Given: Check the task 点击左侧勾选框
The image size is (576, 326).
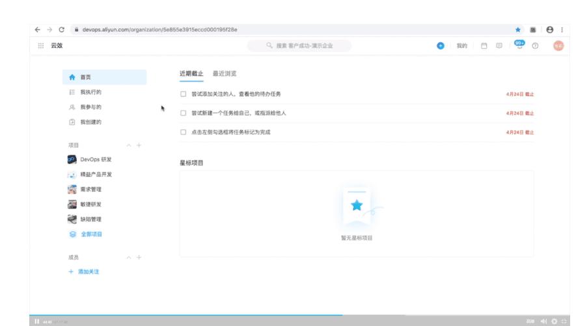Looking at the screenshot, I should click(x=184, y=132).
